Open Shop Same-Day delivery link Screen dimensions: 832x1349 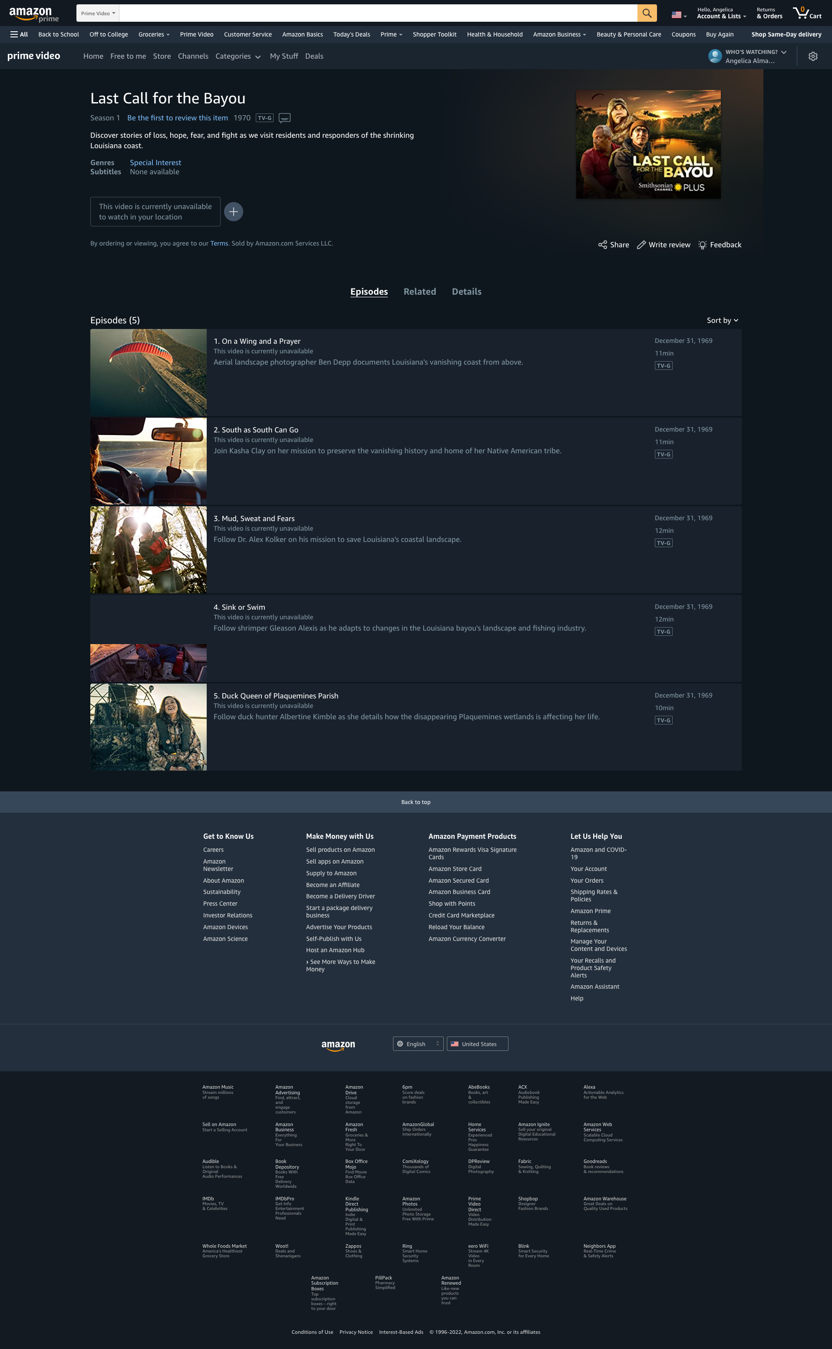(x=786, y=34)
